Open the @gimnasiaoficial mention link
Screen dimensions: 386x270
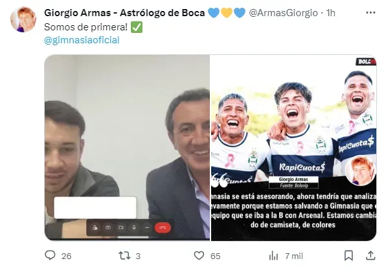(82, 40)
